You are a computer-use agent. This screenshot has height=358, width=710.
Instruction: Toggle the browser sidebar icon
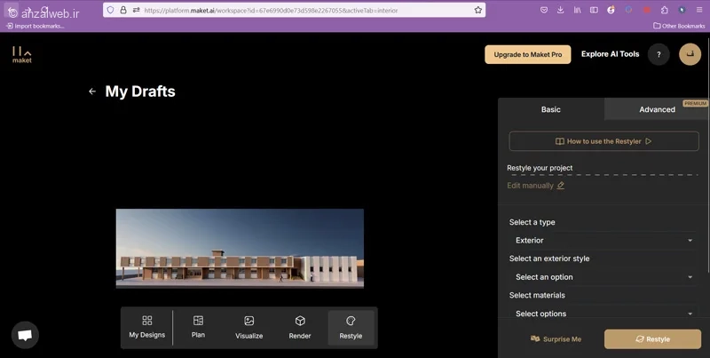[x=594, y=10]
